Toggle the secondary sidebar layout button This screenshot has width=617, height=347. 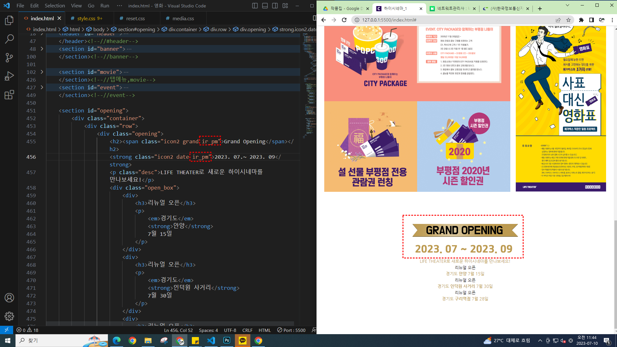click(x=275, y=6)
